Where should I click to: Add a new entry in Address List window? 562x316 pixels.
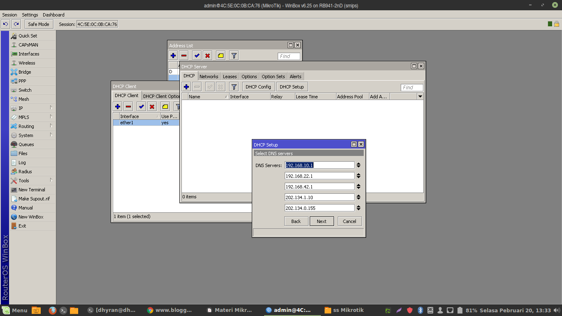pos(173,56)
